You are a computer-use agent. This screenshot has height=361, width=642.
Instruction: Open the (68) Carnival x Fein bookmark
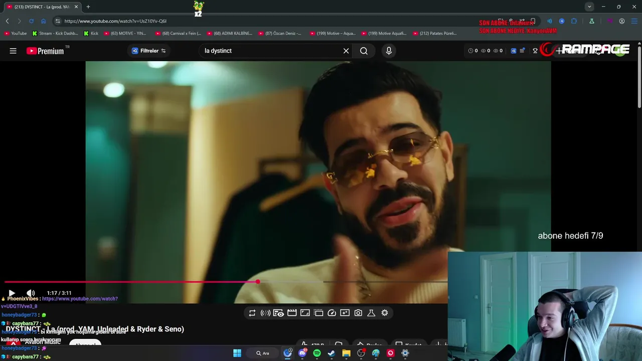coord(178,34)
